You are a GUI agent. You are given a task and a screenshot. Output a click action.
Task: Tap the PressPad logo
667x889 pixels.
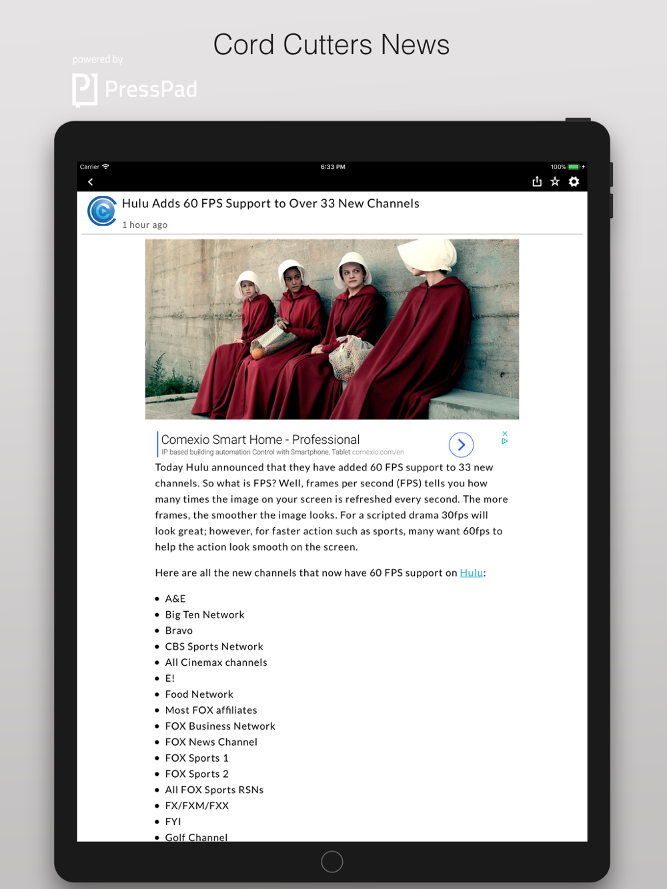135,90
